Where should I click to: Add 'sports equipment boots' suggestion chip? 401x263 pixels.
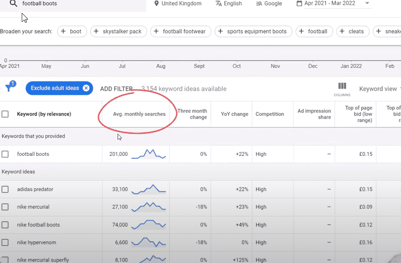pos(253,31)
